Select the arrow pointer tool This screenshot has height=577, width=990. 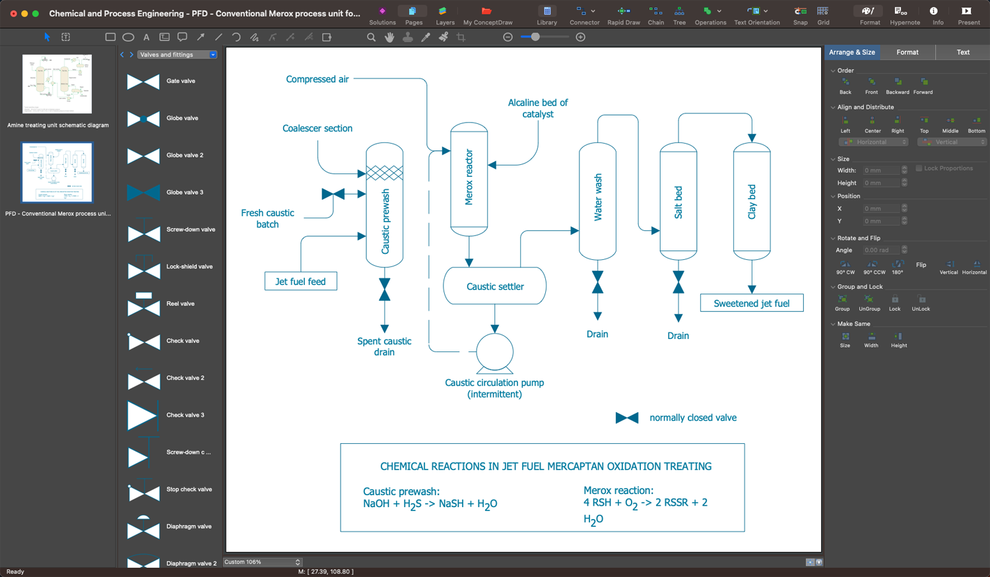pos(47,37)
